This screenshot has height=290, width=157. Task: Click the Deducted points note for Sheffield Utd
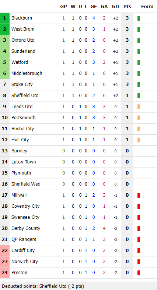tap(43, 286)
